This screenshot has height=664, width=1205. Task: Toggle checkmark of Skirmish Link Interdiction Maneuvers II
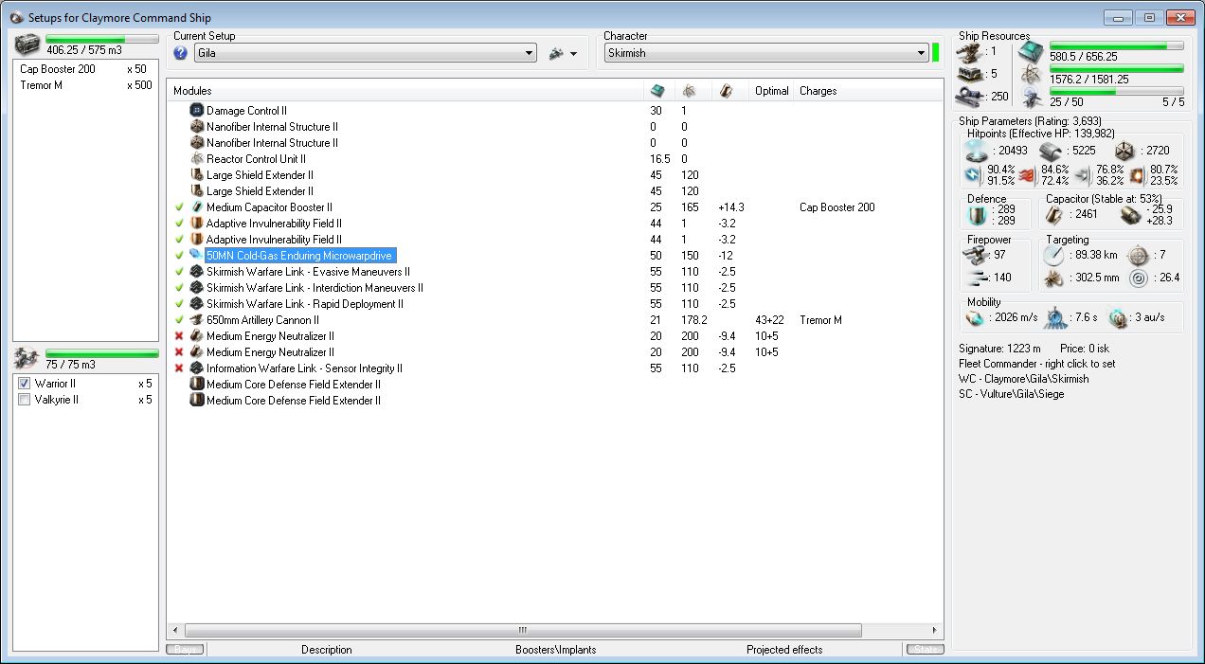point(179,287)
